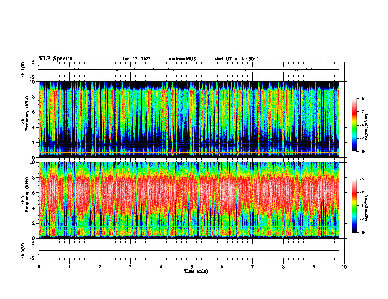Click the "station=MOS" label
The width and height of the screenshot is (388, 299).
182,59
